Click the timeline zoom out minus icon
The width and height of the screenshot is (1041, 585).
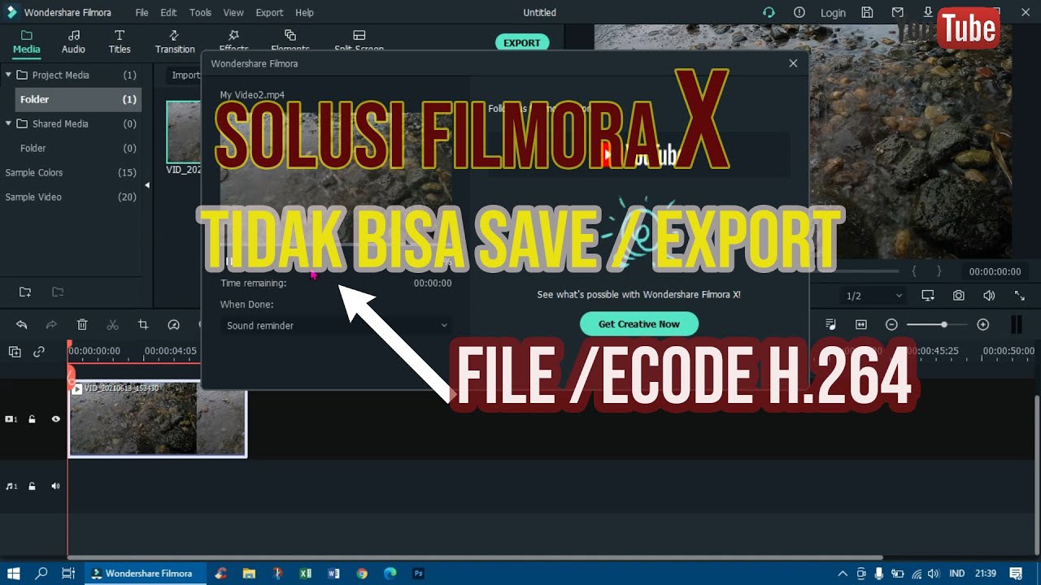pos(891,324)
